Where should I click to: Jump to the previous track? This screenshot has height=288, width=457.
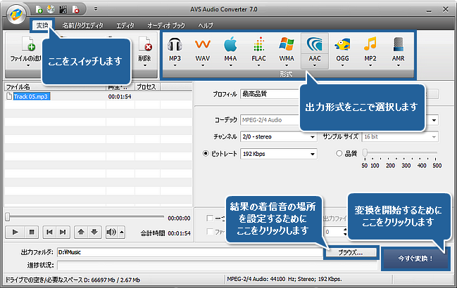(x=49, y=232)
